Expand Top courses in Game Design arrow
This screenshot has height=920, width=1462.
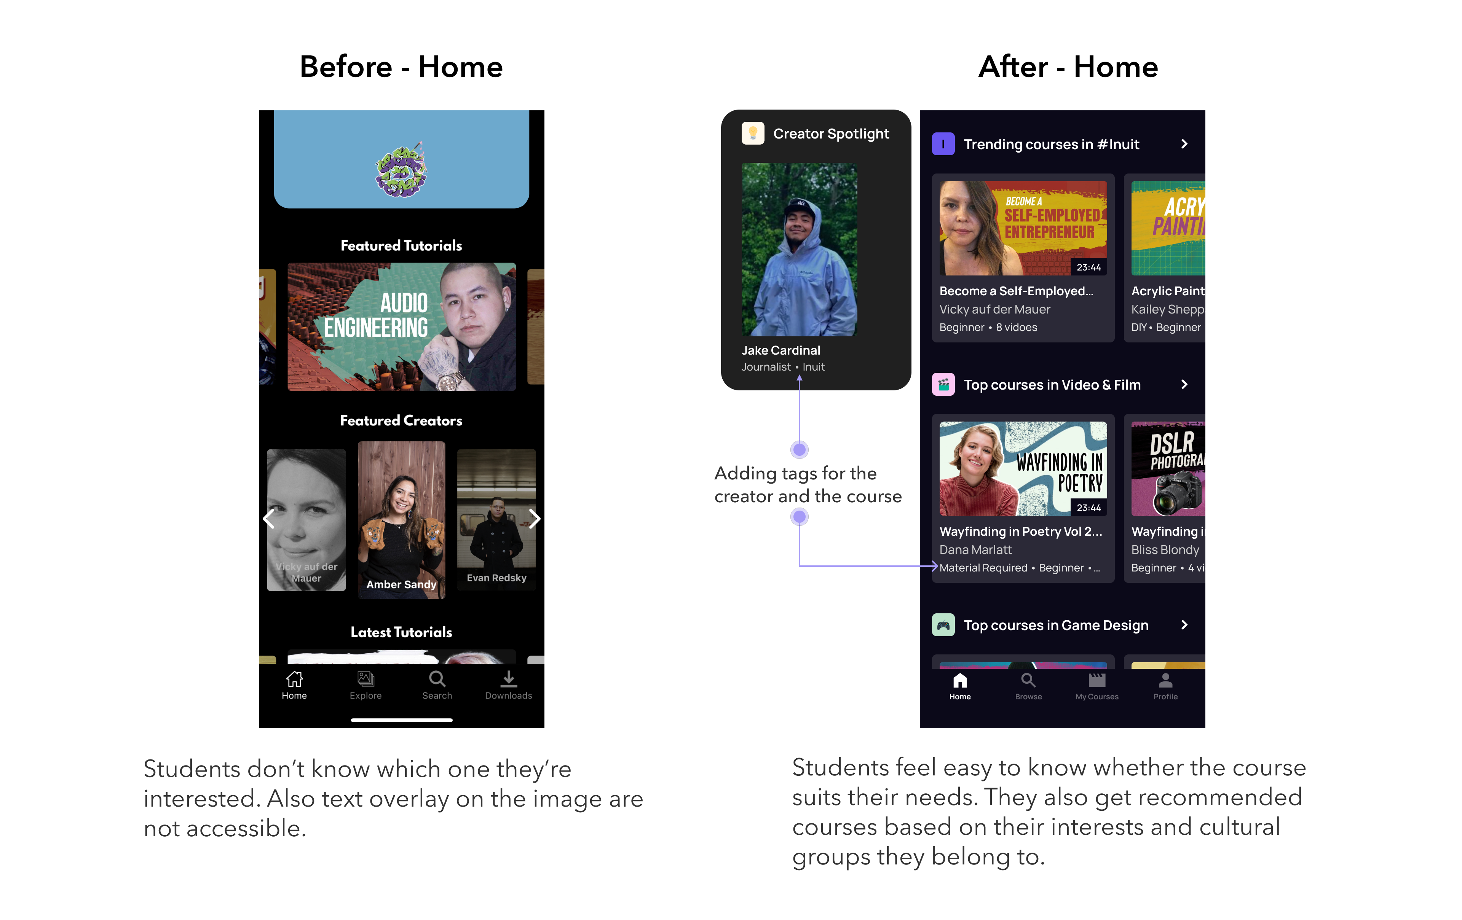coord(1184,625)
